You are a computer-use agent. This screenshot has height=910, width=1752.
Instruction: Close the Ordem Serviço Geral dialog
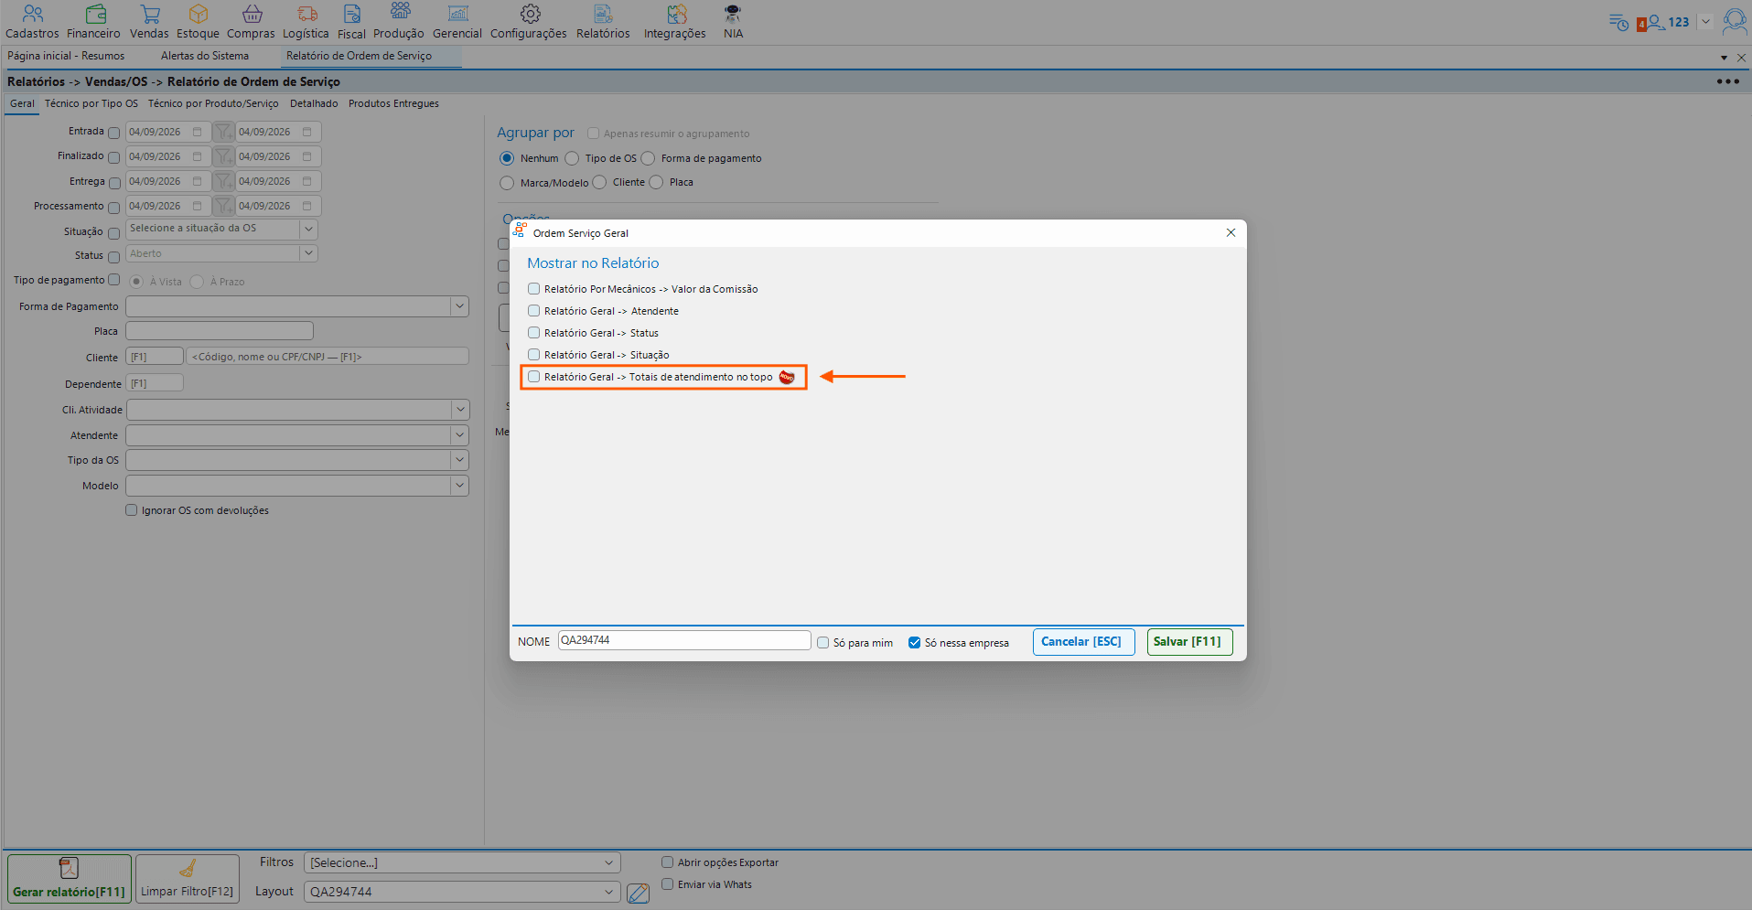click(1231, 232)
